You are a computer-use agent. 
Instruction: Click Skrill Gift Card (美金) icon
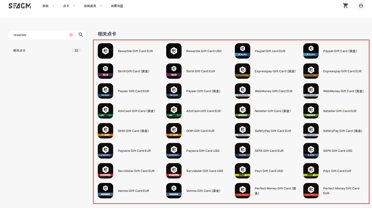coord(106,71)
